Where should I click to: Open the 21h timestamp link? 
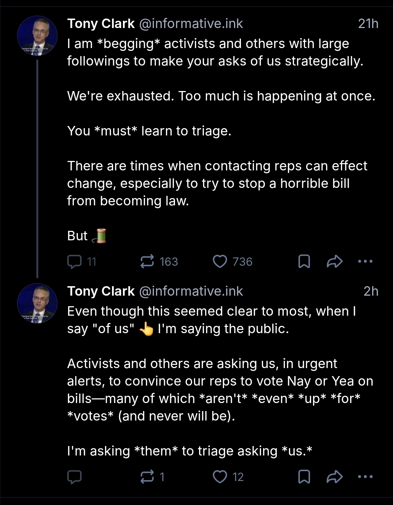(368, 24)
